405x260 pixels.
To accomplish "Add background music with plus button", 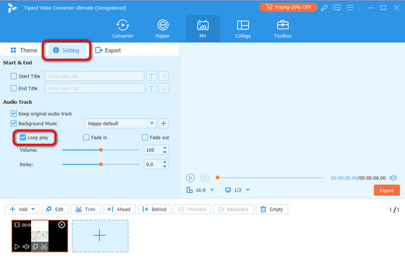I will tap(163, 124).
